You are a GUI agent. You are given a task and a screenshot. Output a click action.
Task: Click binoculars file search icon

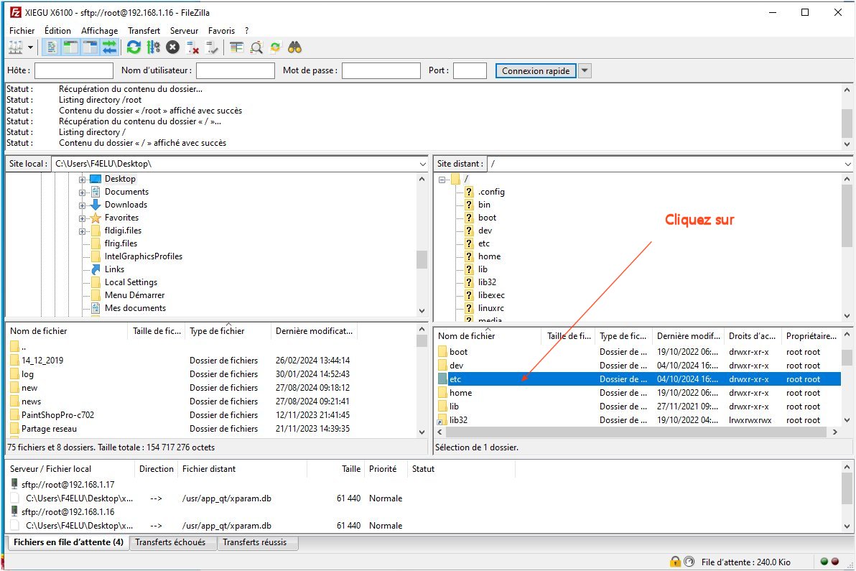[294, 47]
